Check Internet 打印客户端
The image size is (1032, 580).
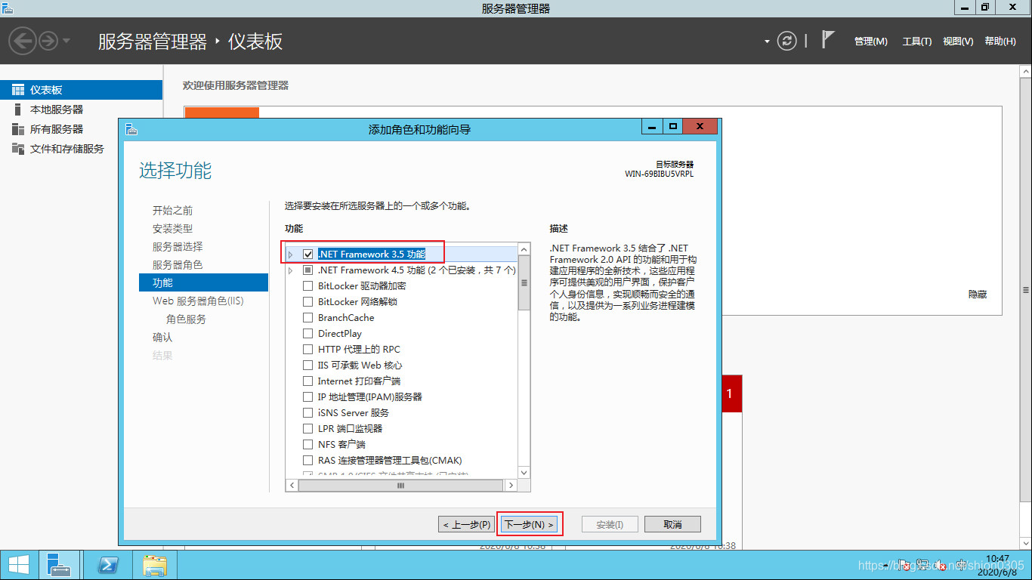[x=307, y=381]
